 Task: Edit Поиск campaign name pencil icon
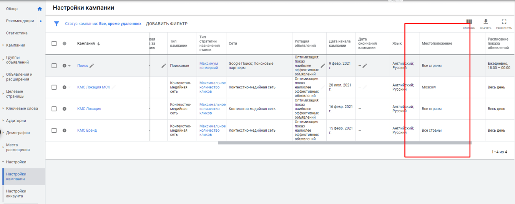click(91, 65)
